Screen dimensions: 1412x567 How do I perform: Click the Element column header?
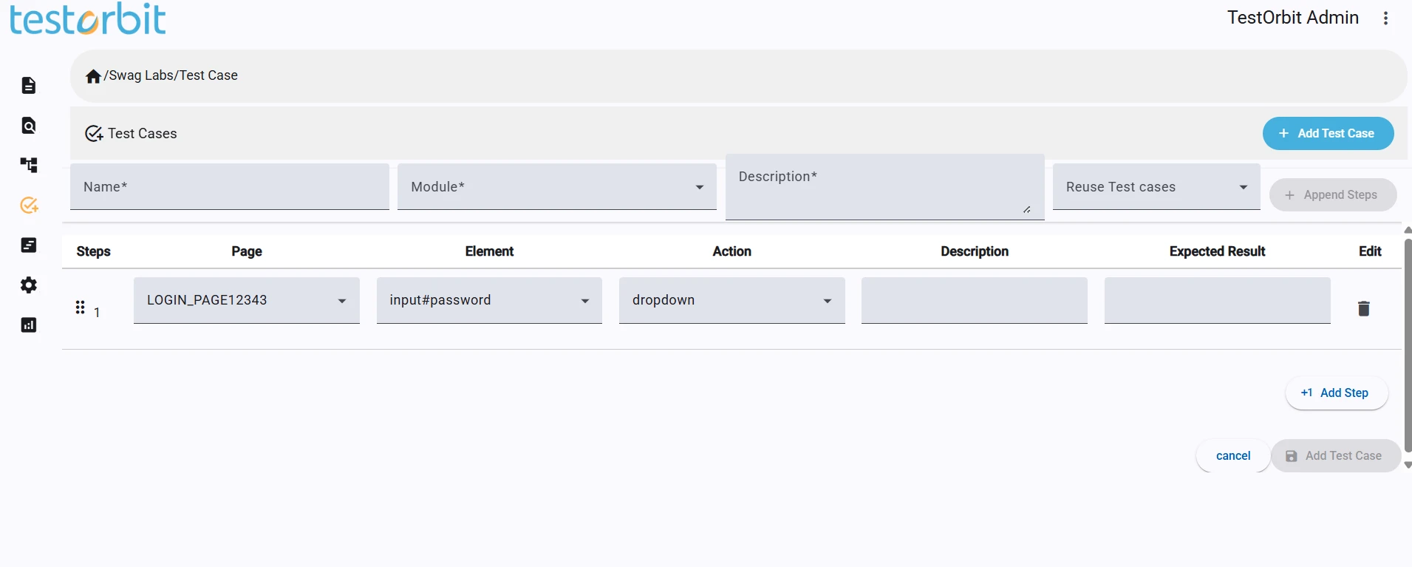489,251
